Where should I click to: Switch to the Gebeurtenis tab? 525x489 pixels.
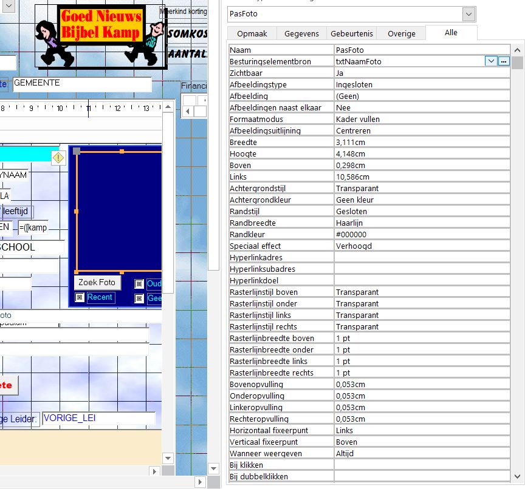[x=352, y=34]
